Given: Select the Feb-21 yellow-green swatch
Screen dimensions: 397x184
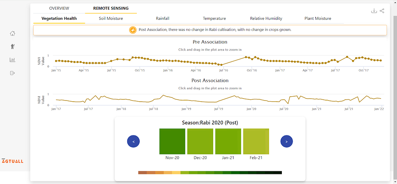Looking at the screenshot, I should pos(256,141).
